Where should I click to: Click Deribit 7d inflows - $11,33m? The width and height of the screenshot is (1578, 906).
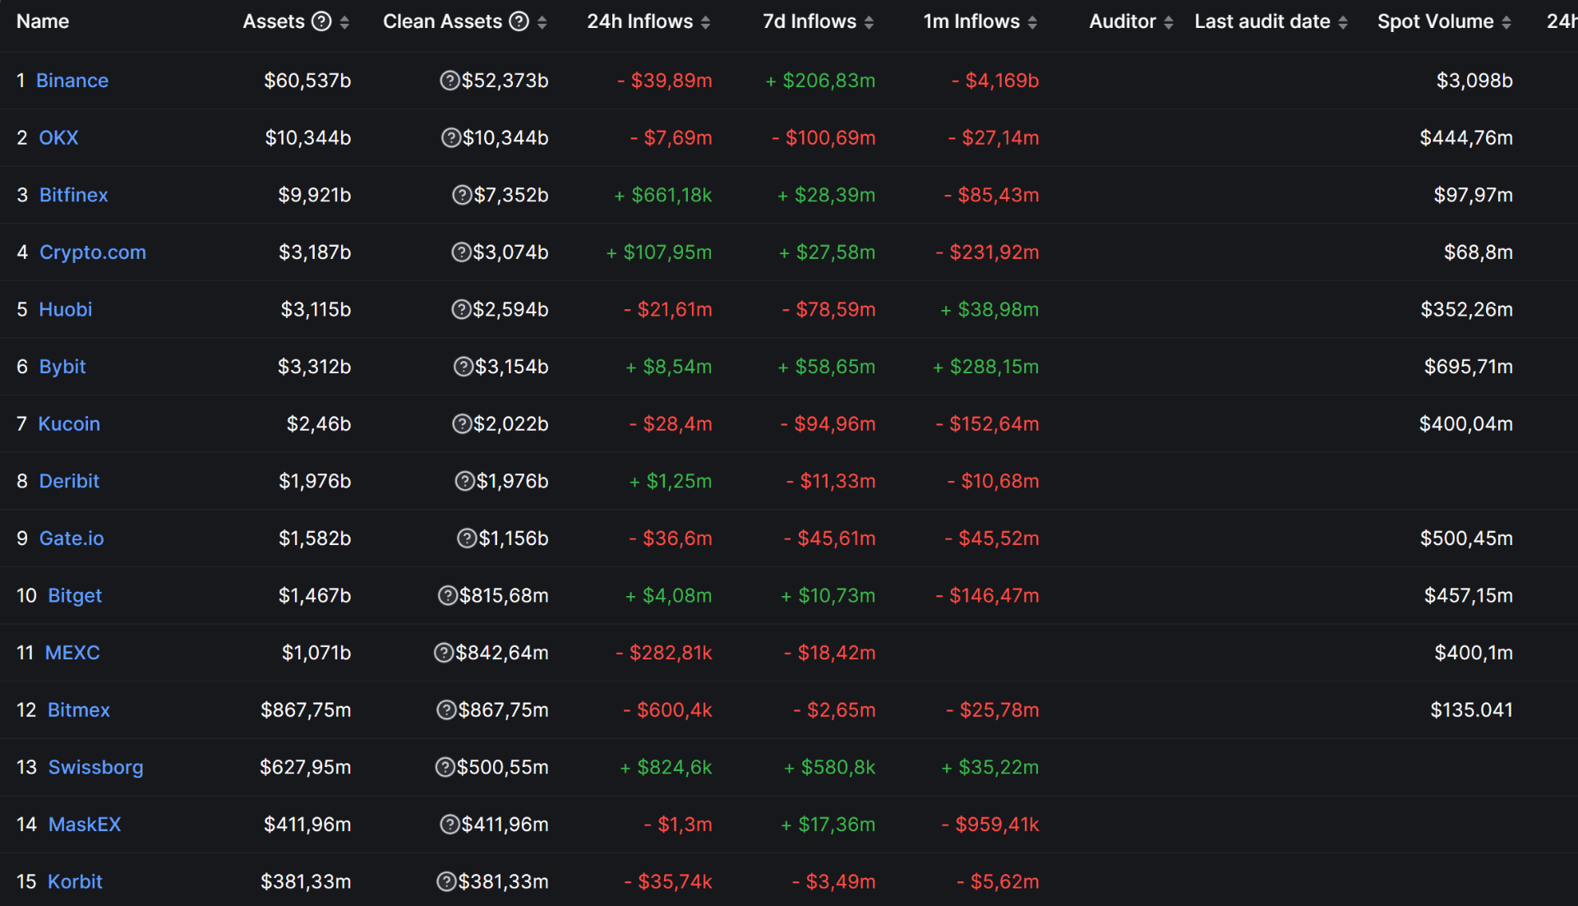pyautogui.click(x=831, y=481)
